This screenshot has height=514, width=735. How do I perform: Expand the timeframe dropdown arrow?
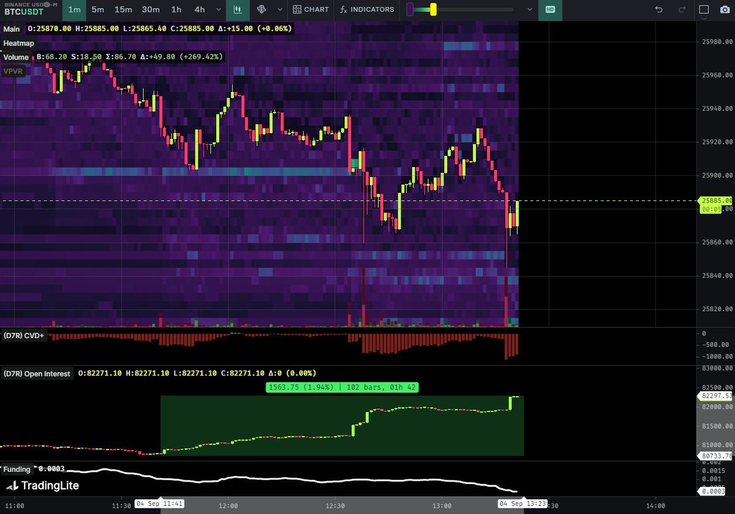218,10
